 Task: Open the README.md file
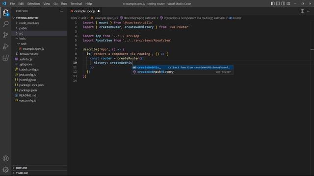click(x=39, y=95)
